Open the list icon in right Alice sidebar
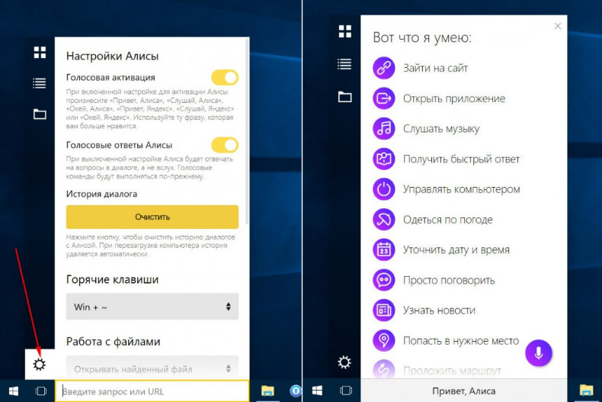602x402 pixels. pos(344,64)
